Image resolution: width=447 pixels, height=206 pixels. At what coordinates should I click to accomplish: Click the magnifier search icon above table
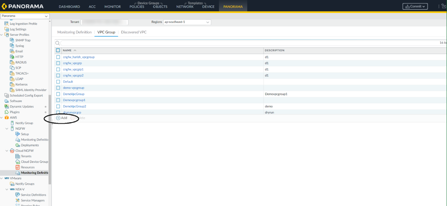click(58, 43)
